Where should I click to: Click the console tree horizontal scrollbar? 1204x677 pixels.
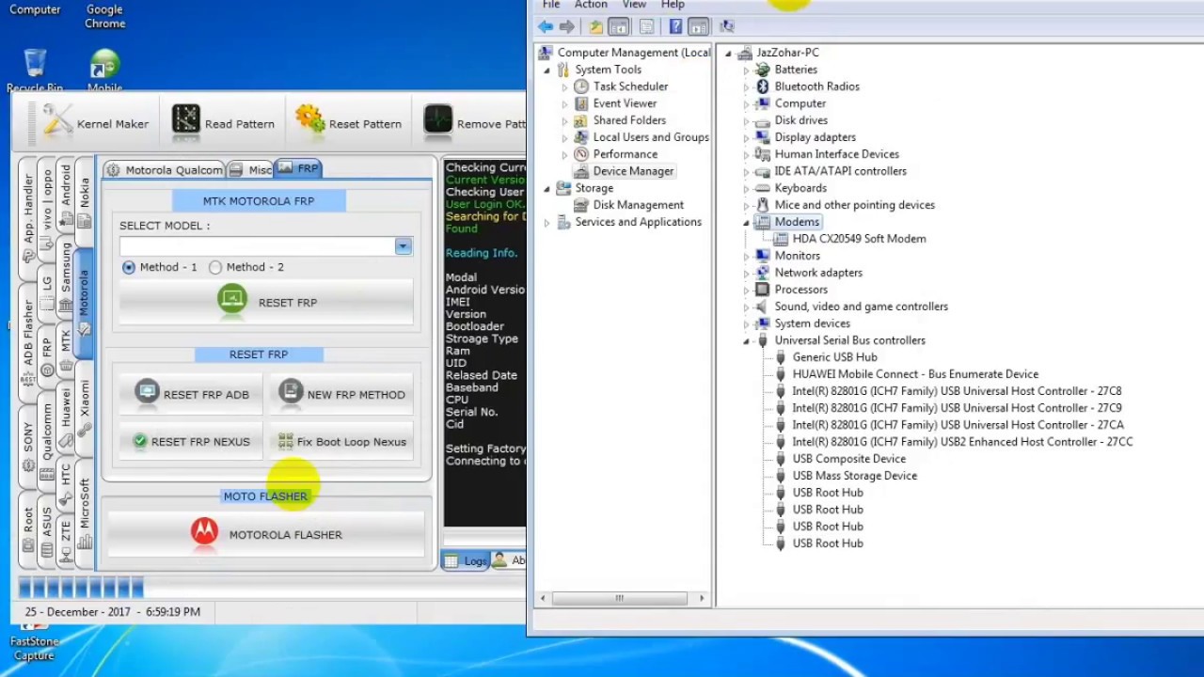coord(619,598)
